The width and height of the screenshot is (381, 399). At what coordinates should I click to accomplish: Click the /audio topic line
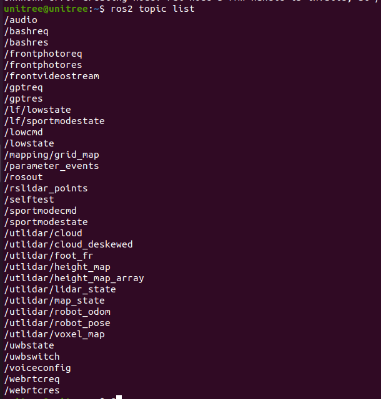tap(21, 20)
